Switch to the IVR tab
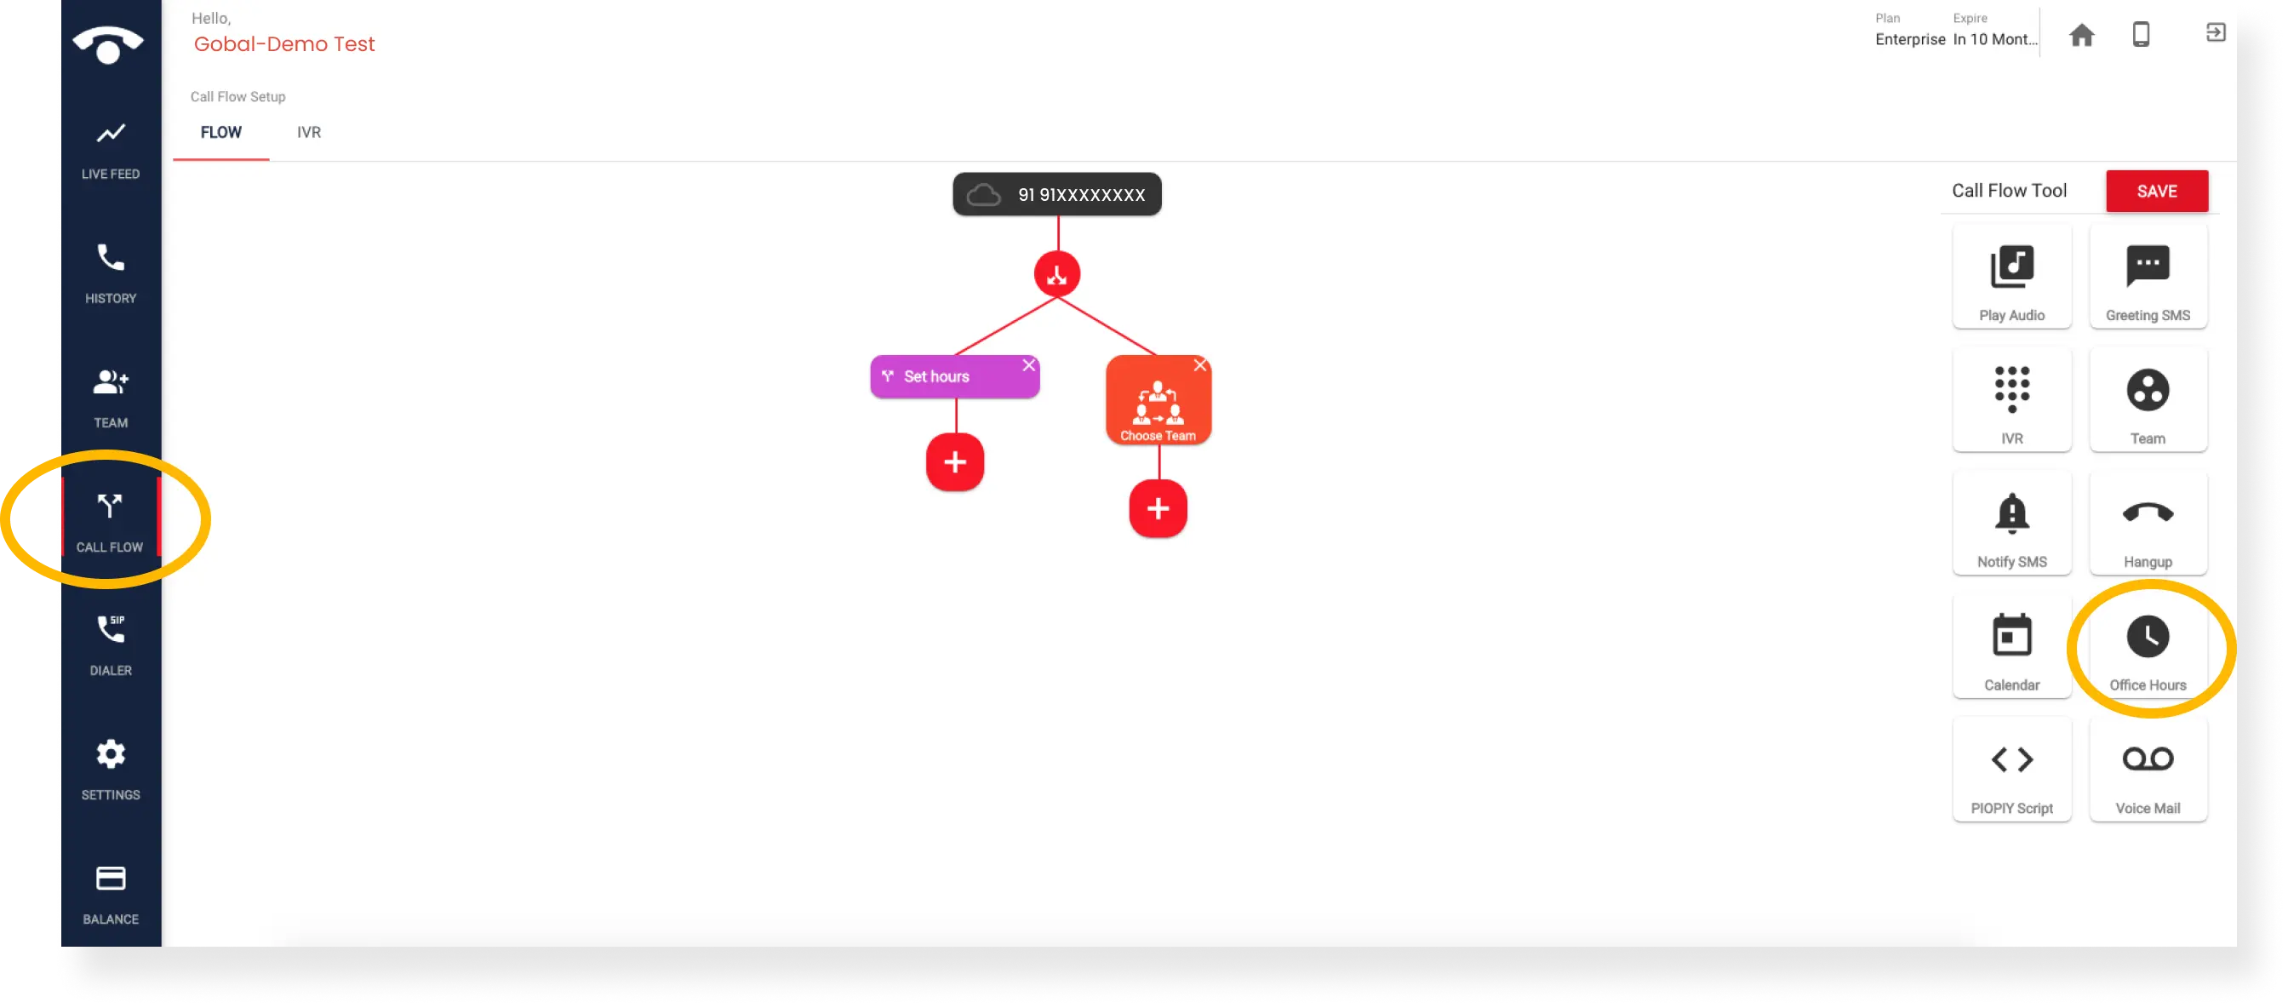Image resolution: width=2288 pixels, height=1008 pixels. tap(308, 131)
